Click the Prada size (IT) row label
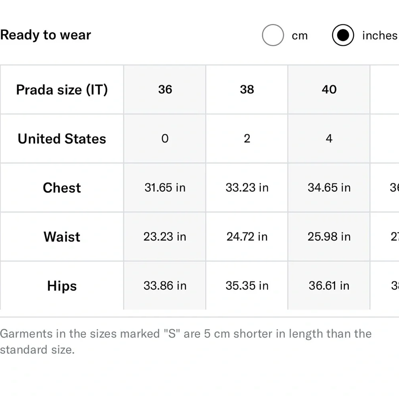Image resolution: width=399 pixels, height=399 pixels. [x=62, y=90]
